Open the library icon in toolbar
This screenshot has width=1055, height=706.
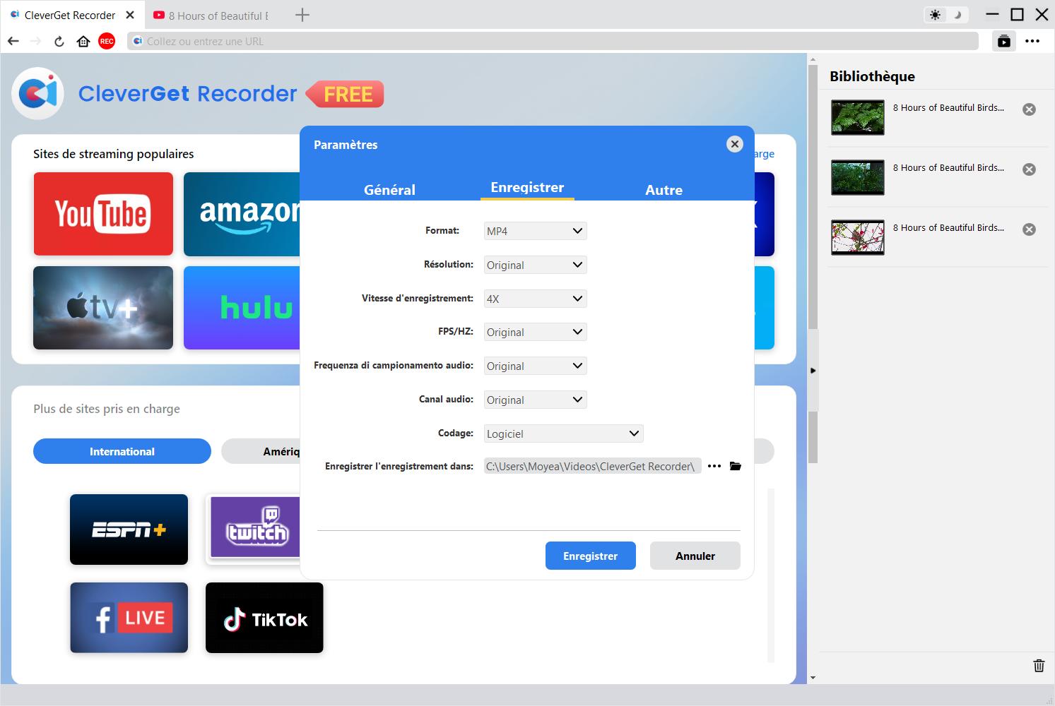[x=1004, y=41]
